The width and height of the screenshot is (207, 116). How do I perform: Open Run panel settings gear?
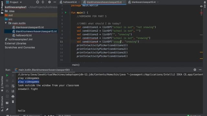pyautogui.click(x=195, y=70)
